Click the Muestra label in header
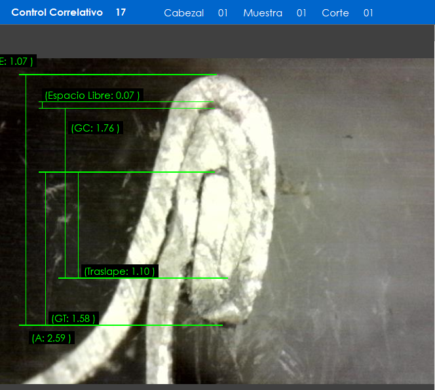 coord(262,13)
